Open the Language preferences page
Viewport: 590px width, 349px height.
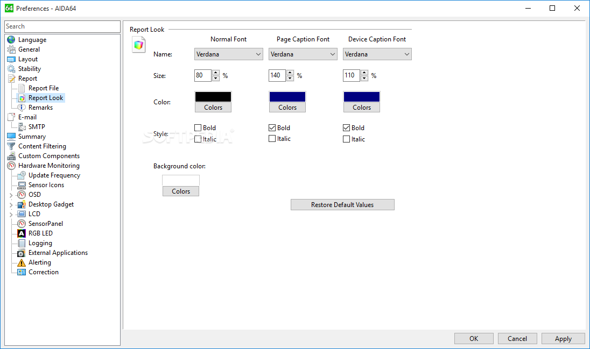click(32, 39)
